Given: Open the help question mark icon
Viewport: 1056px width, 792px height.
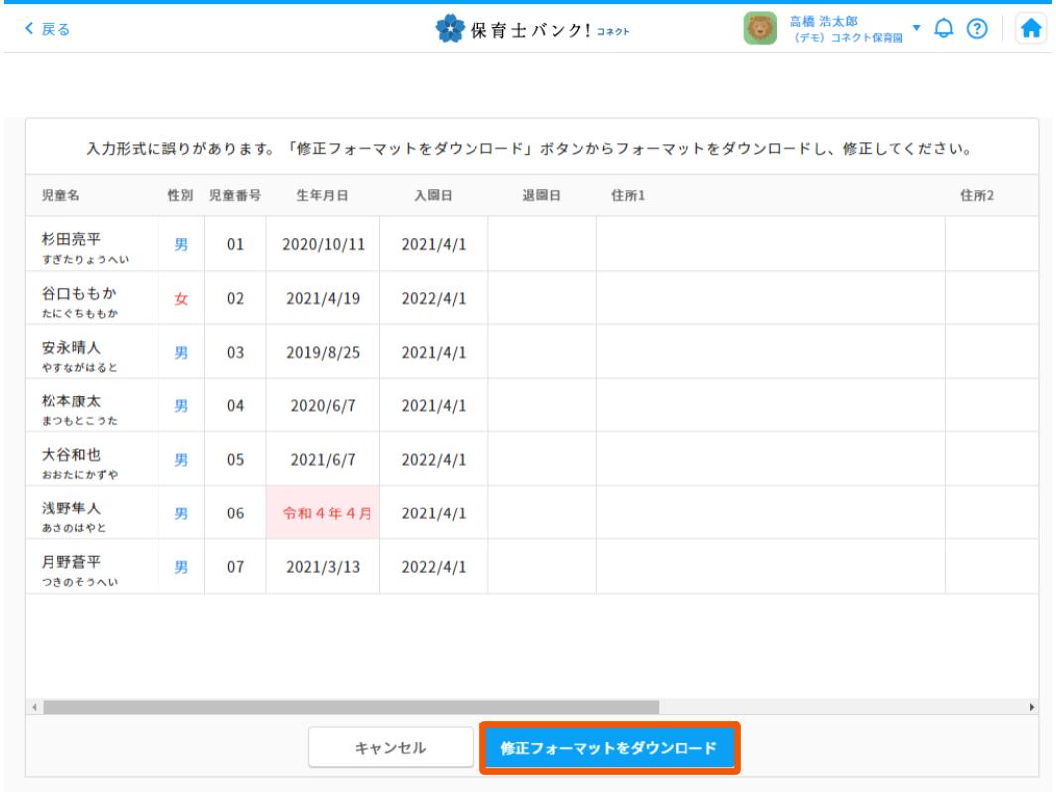Looking at the screenshot, I should click(x=977, y=29).
